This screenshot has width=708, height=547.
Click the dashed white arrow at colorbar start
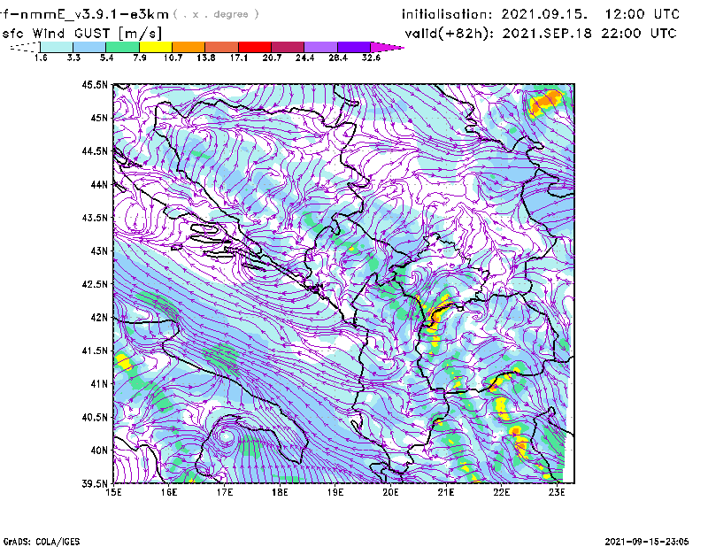25,47
